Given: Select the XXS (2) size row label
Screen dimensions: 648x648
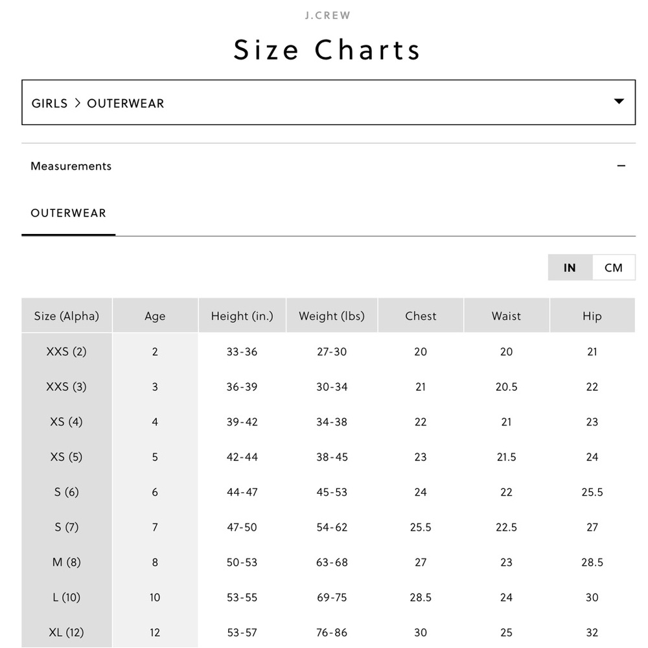Looking at the screenshot, I should pyautogui.click(x=67, y=351).
